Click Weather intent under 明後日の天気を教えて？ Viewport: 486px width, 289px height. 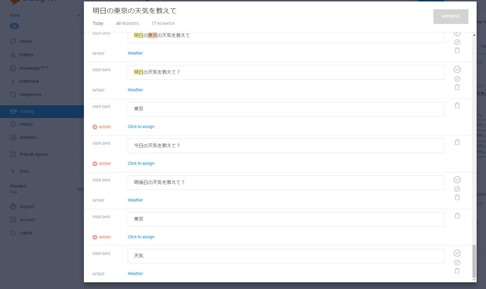[x=135, y=200]
